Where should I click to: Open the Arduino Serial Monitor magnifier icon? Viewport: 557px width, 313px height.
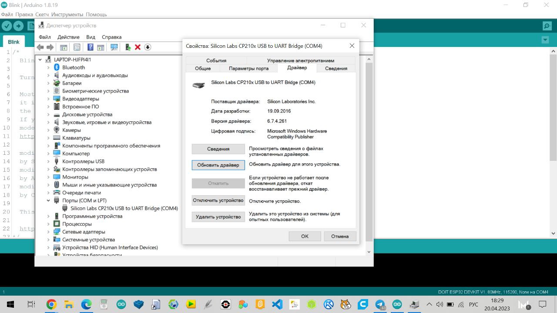click(547, 26)
